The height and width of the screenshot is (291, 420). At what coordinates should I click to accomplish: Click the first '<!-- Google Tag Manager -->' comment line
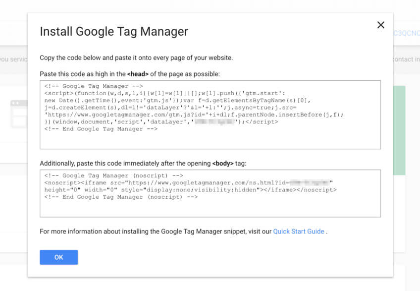tap(94, 86)
